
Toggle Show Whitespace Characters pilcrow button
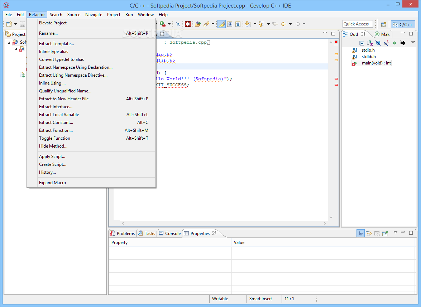pyautogui.click(x=238, y=24)
